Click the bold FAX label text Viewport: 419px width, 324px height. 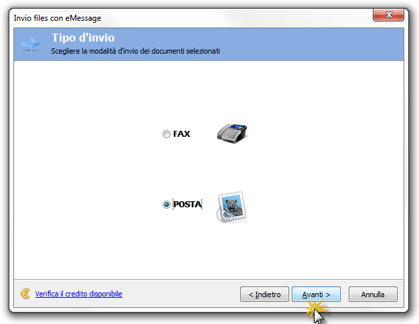[x=181, y=134]
